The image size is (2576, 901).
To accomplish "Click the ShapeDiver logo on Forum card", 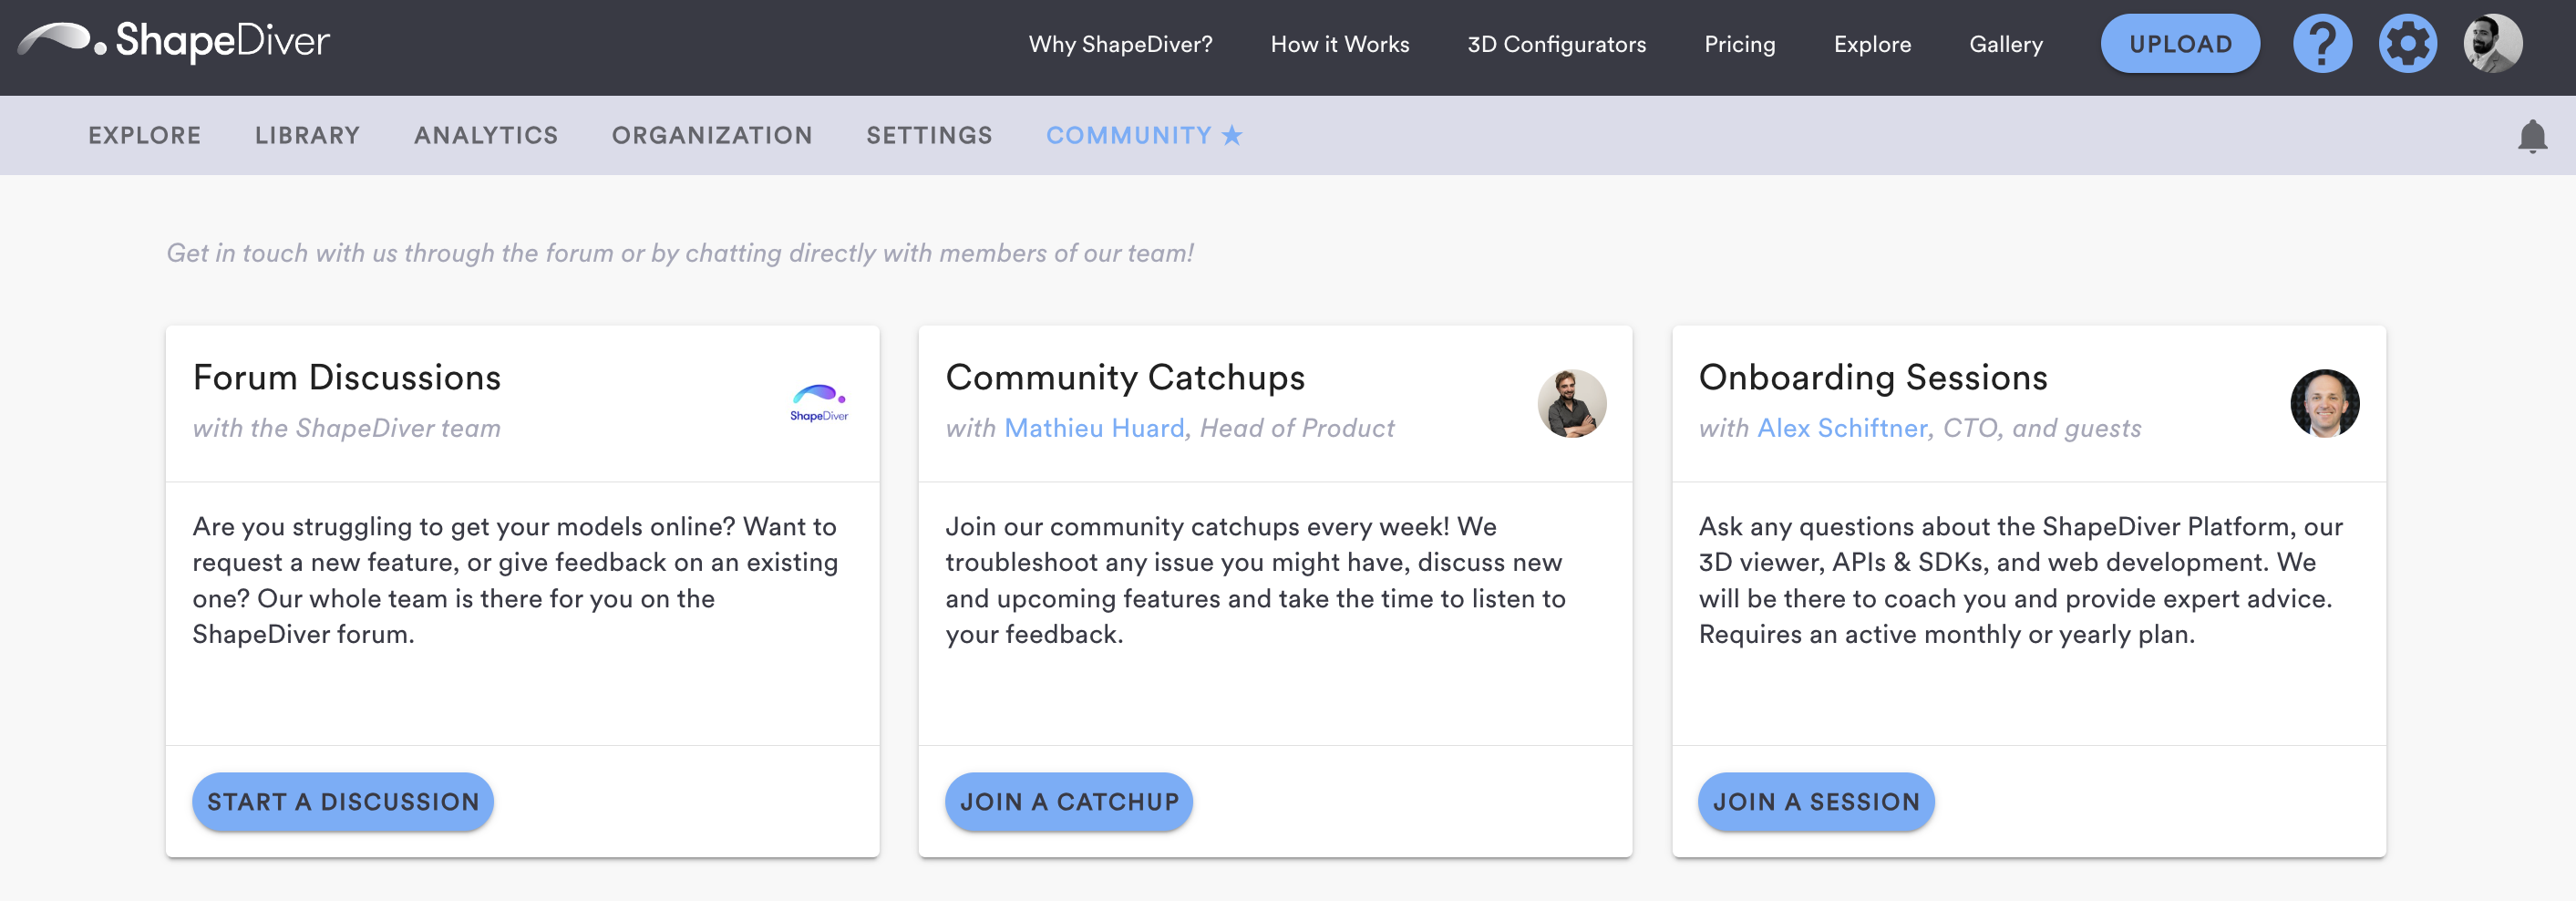I will 819,403.
